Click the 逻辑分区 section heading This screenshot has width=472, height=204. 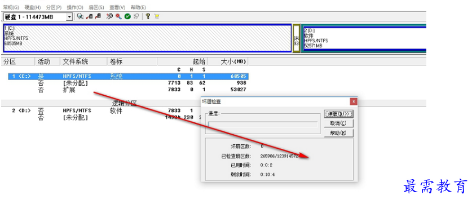pyautogui.click(x=125, y=103)
